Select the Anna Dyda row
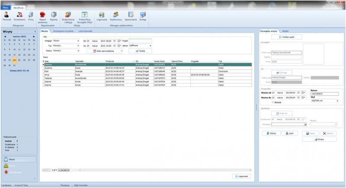 click(147, 75)
